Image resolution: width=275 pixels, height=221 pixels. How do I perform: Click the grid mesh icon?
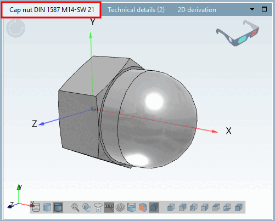[x=120, y=207]
